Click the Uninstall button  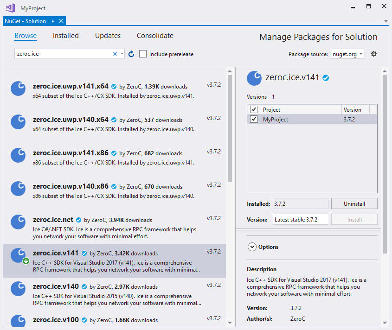(x=354, y=203)
